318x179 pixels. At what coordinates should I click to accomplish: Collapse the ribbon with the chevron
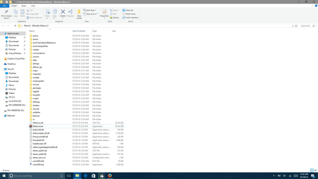point(312,6)
